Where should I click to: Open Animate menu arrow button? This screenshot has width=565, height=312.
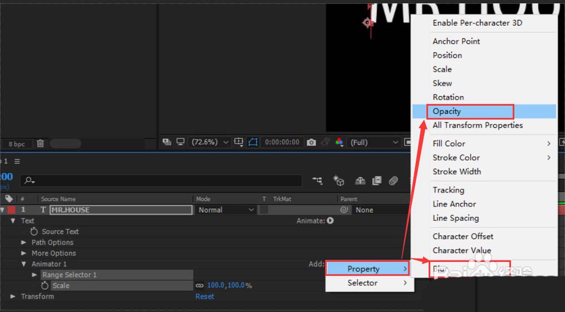point(330,221)
